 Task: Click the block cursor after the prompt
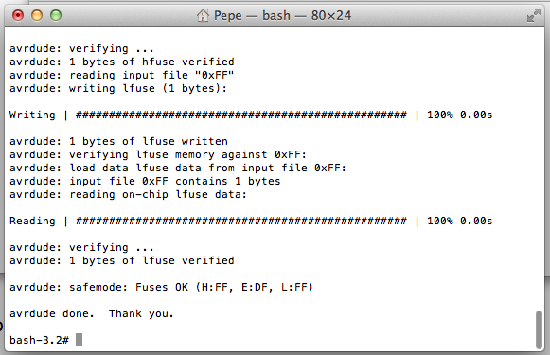tap(79, 340)
